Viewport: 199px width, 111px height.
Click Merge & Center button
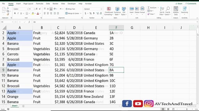click(x=72, y=13)
